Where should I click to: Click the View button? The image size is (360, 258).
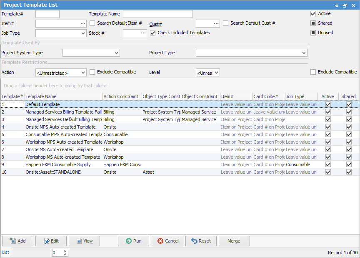click(84, 241)
